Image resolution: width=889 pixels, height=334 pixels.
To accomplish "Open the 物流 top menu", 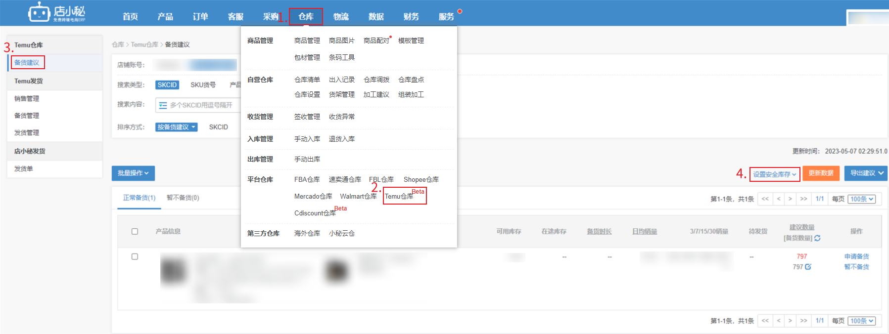I will (341, 17).
